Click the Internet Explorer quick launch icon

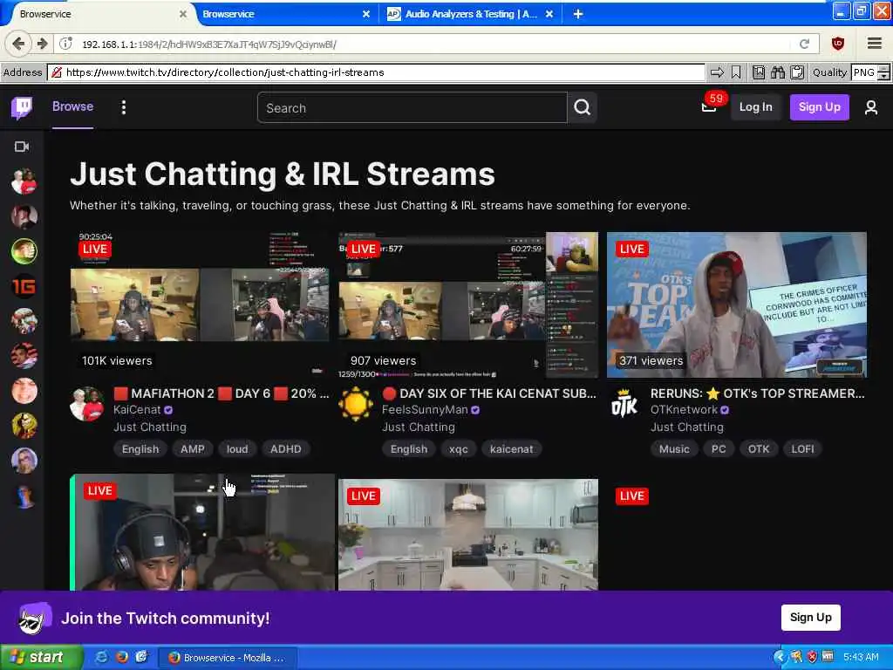point(102,657)
